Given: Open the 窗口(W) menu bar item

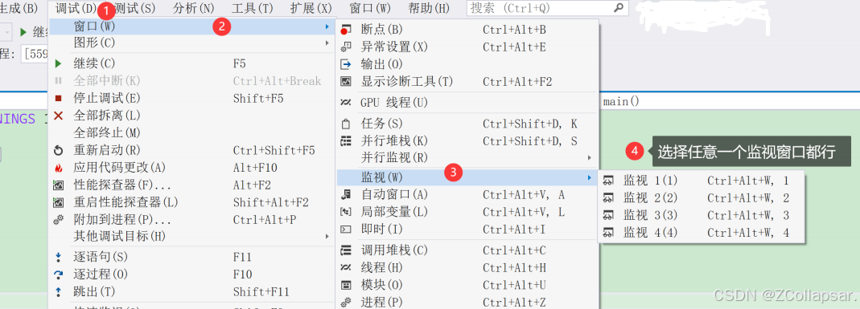Looking at the screenshot, I should pyautogui.click(x=370, y=8).
